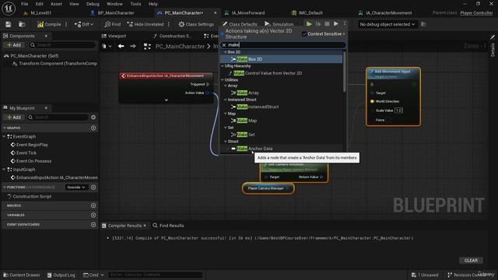Viewport: 498px width, 280px height.
Task: Collapse the InputGraph tree item
Action: click(4, 170)
